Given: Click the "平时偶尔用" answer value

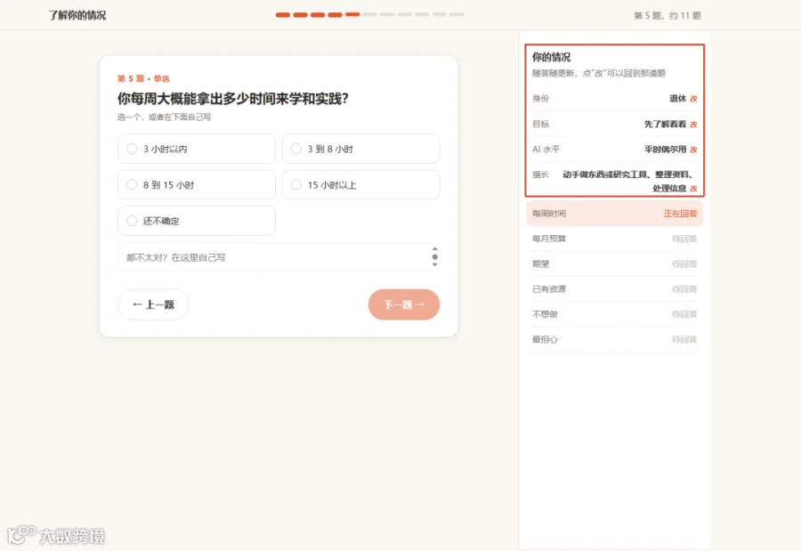Looking at the screenshot, I should click(665, 150).
